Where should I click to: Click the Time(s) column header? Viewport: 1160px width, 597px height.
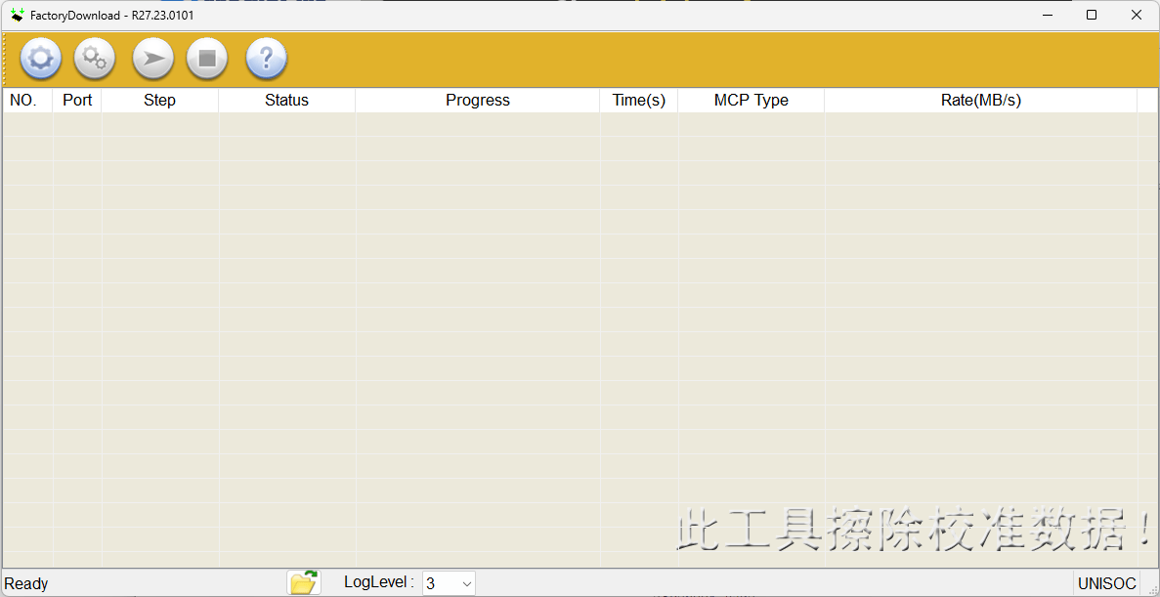click(x=638, y=100)
